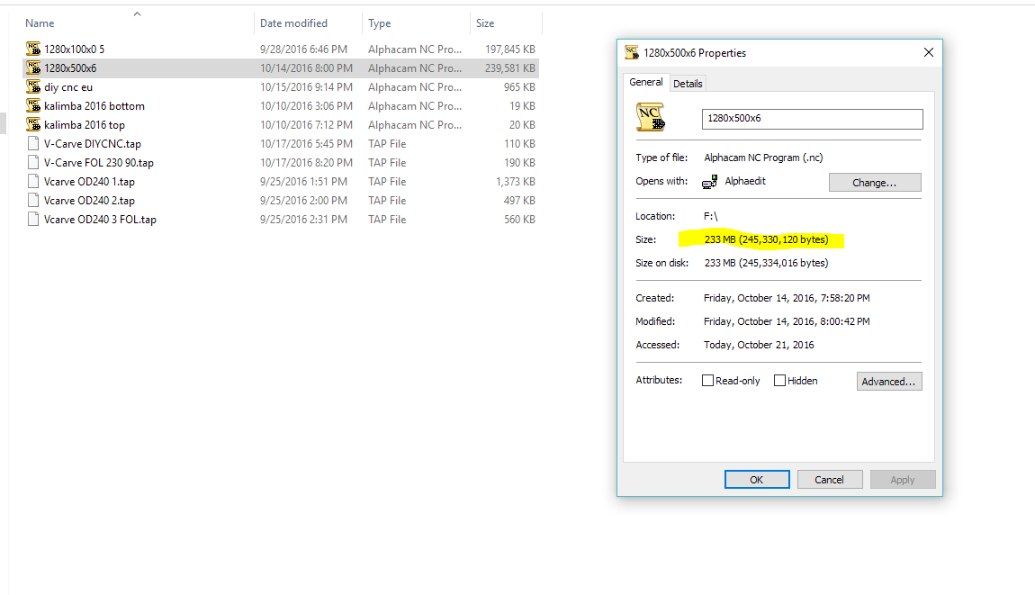Close the 1280x500x6 Properties dialog
Viewport: 1035px width, 595px height.
point(928,53)
